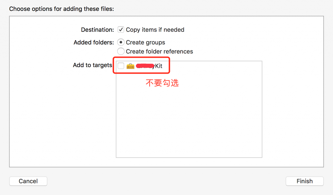This screenshot has width=333, height=195.
Task: Click the "Add to targets" field label
Action: (92, 65)
